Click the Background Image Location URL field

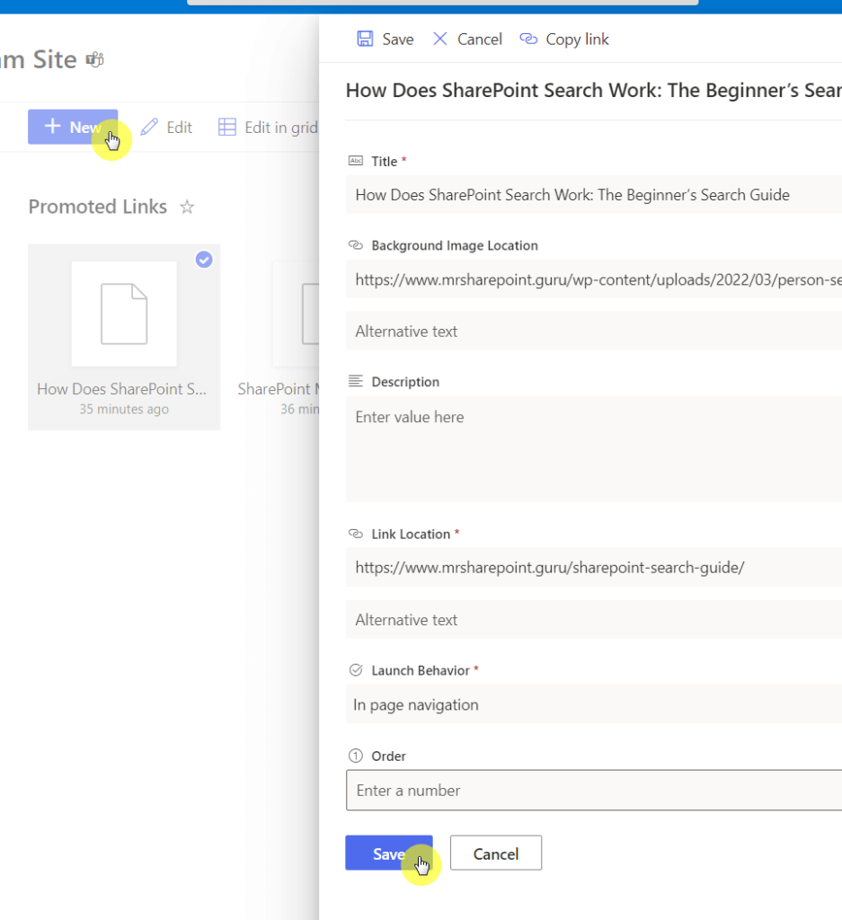pos(594,279)
